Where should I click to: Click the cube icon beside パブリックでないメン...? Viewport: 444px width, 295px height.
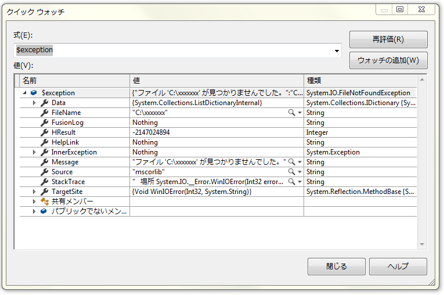(44, 211)
